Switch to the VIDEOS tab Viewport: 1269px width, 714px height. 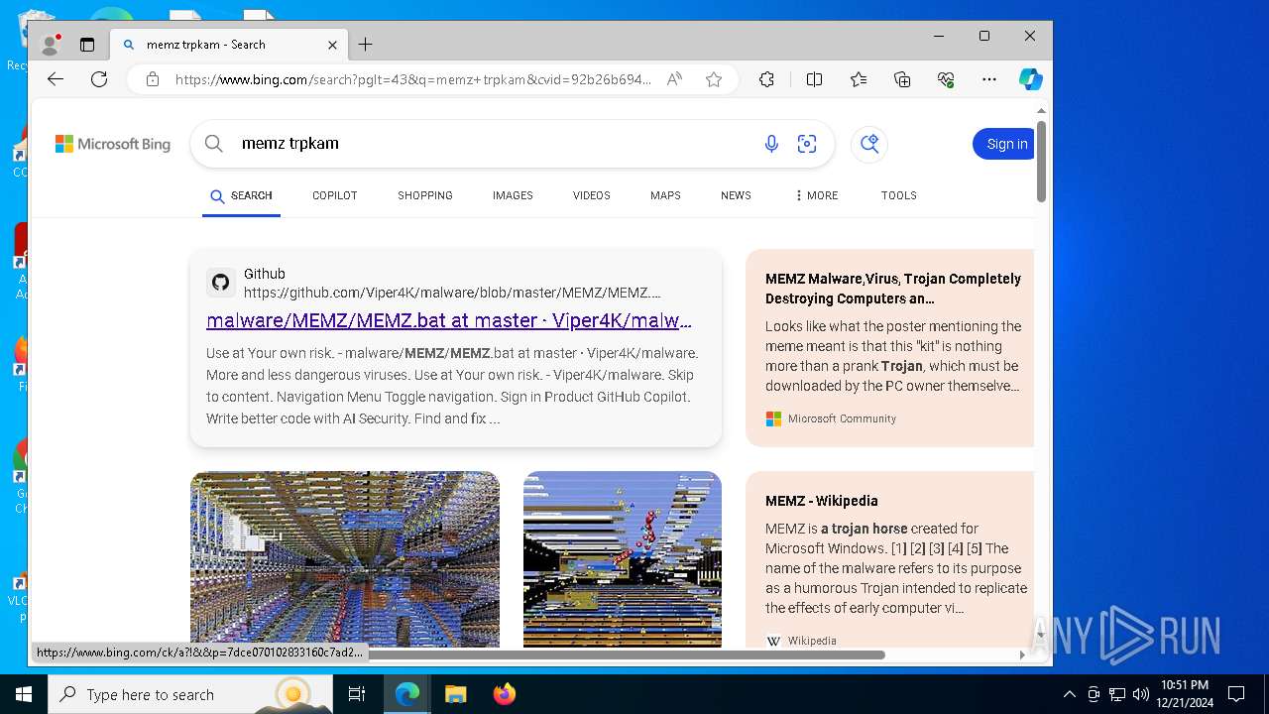592,195
